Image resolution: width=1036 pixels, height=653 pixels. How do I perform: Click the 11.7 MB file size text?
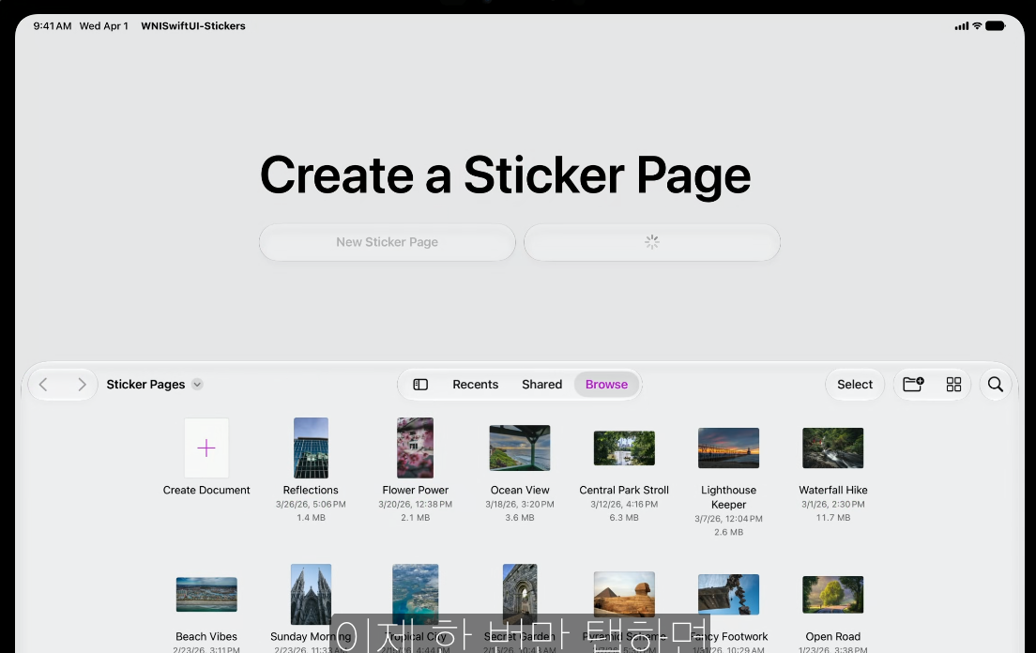click(833, 518)
